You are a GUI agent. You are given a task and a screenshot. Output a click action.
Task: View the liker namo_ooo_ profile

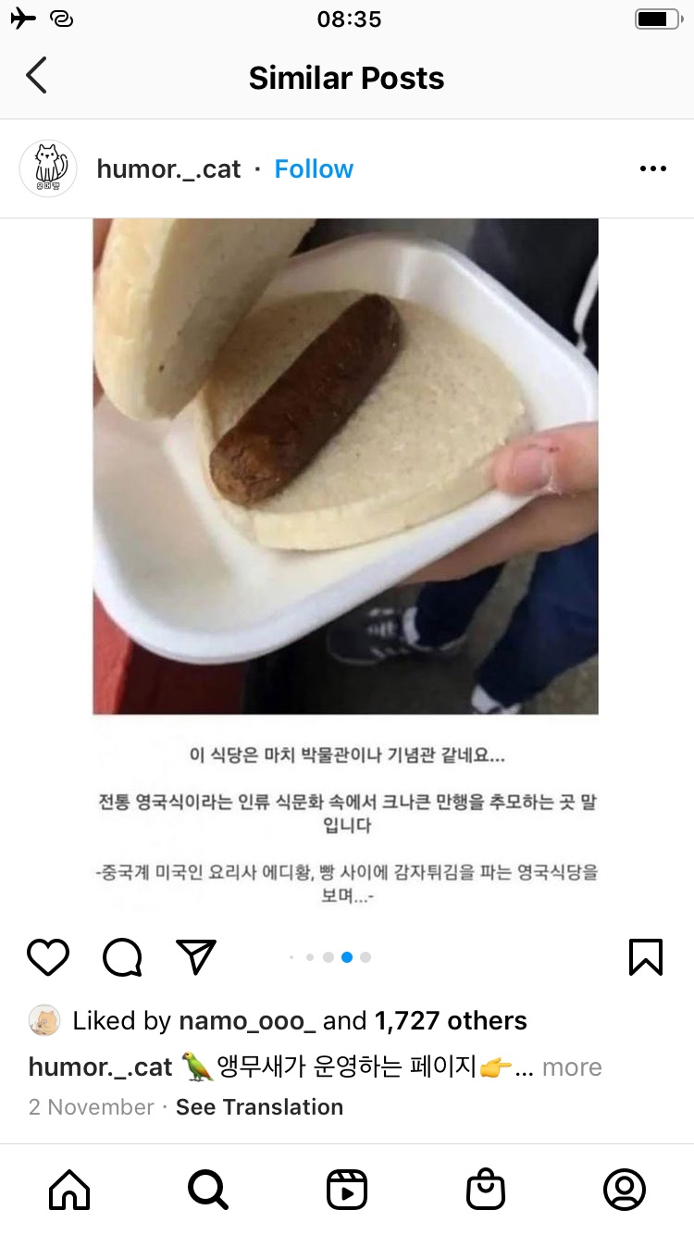click(247, 1020)
